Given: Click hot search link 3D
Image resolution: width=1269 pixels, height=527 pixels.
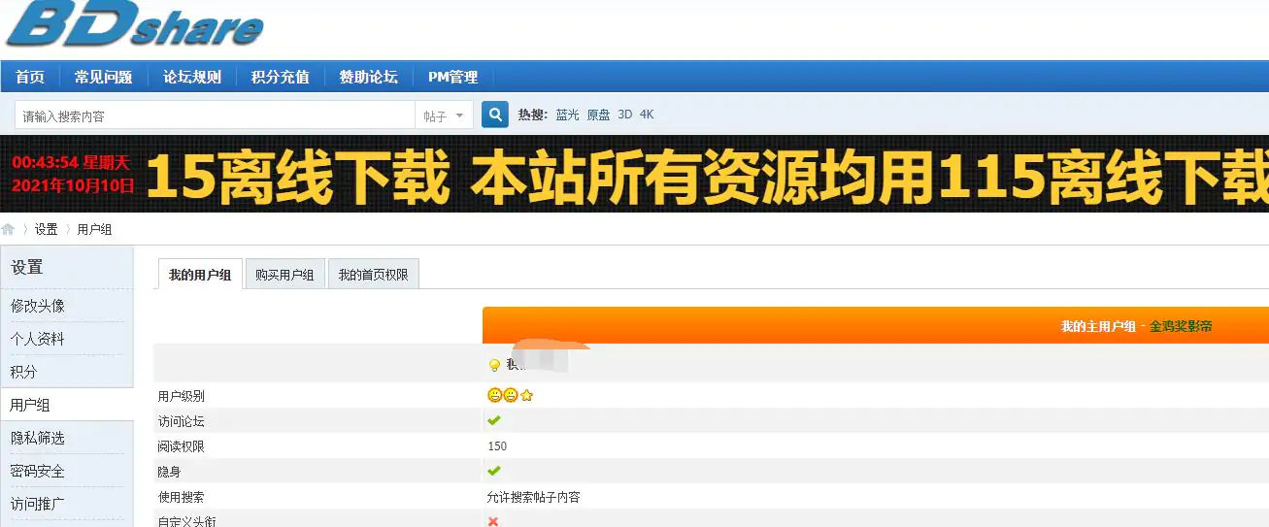Looking at the screenshot, I should [624, 115].
